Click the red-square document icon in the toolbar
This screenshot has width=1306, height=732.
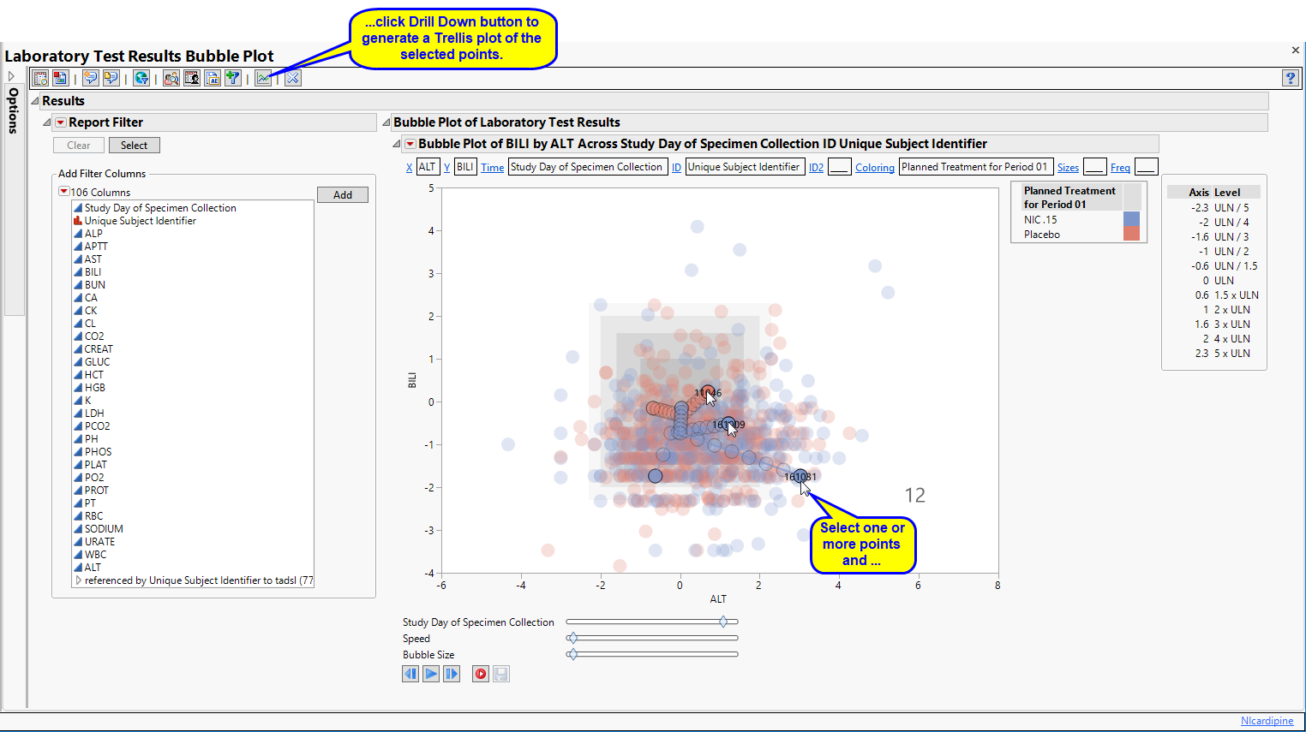[60, 78]
